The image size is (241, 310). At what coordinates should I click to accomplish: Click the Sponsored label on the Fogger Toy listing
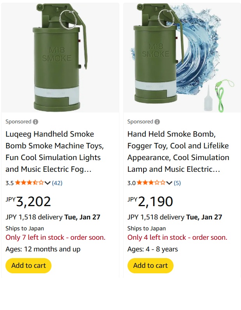pyautogui.click(x=140, y=122)
